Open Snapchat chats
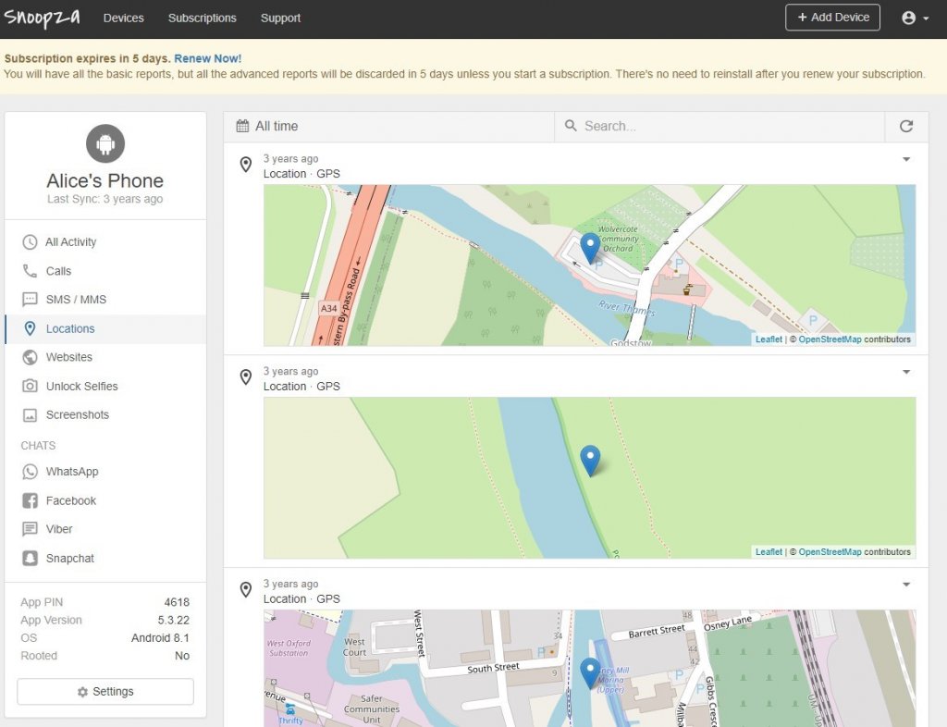Image resolution: width=947 pixels, height=727 pixels. point(105,558)
